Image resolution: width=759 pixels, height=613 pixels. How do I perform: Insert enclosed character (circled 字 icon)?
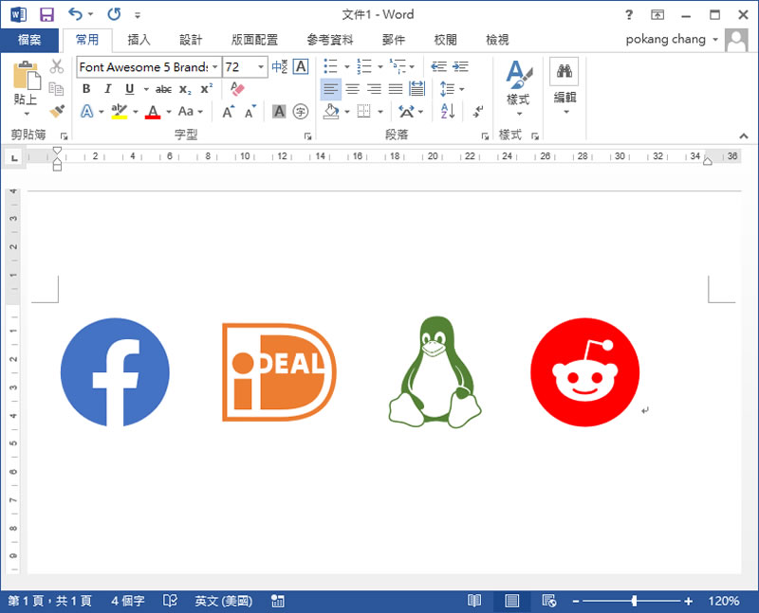pyautogui.click(x=301, y=112)
